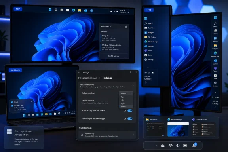Toggle Show badges on taskbar apps

coord(130,119)
